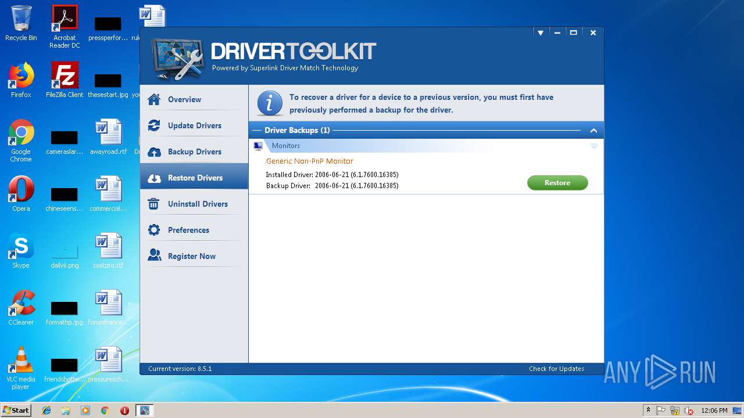Click the green Restore button
744x418 pixels.
click(557, 183)
